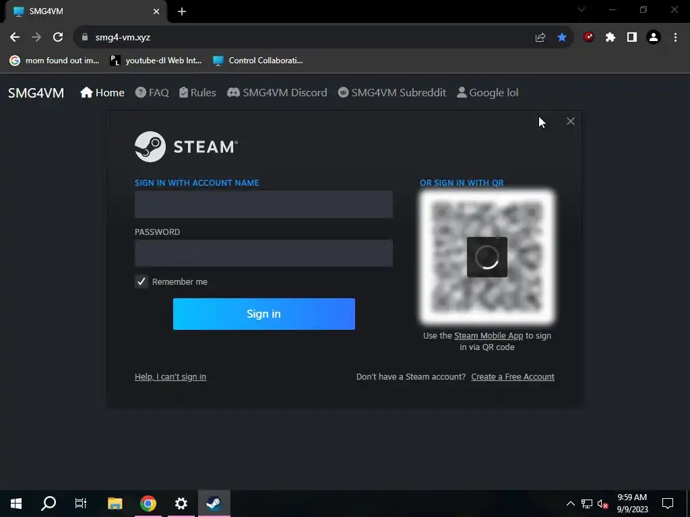Open taskbar search magnifier

pos(49,504)
